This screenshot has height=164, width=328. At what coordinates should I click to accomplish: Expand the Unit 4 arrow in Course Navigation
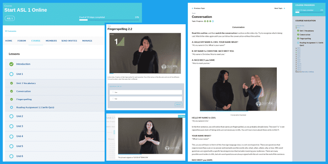(x=296, y=52)
